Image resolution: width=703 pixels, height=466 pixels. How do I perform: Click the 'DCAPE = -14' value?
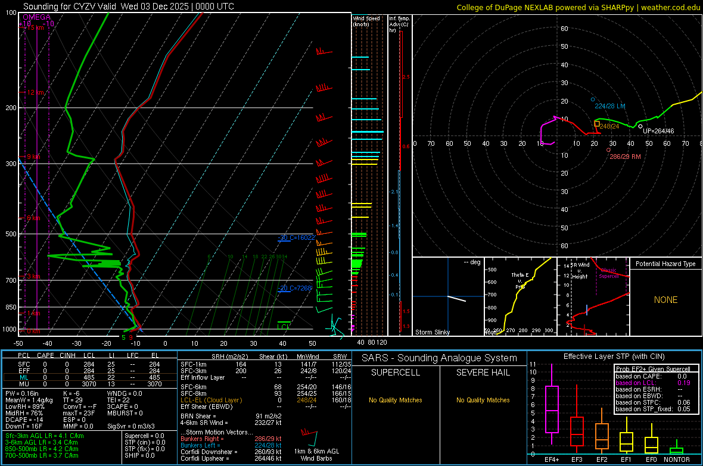click(x=24, y=420)
